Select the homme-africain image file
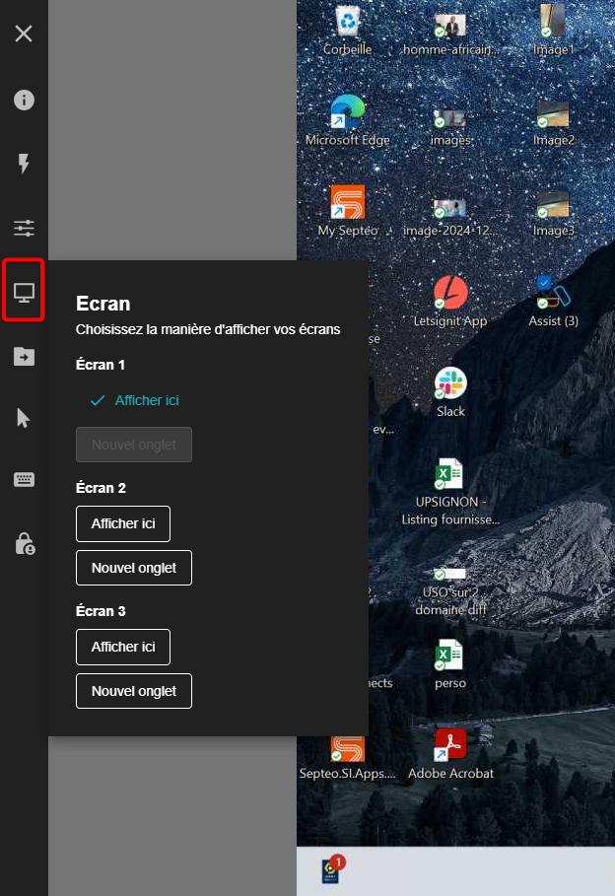615x896 pixels. click(x=450, y=34)
